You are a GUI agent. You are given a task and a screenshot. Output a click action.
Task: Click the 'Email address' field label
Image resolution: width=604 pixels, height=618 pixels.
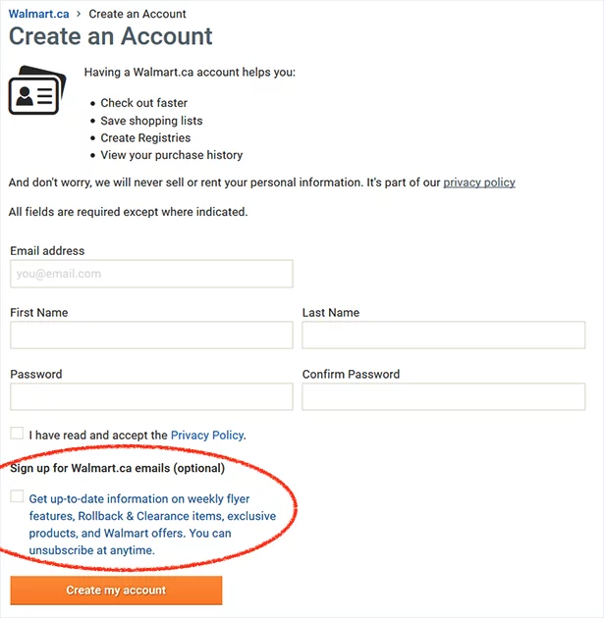tap(47, 251)
